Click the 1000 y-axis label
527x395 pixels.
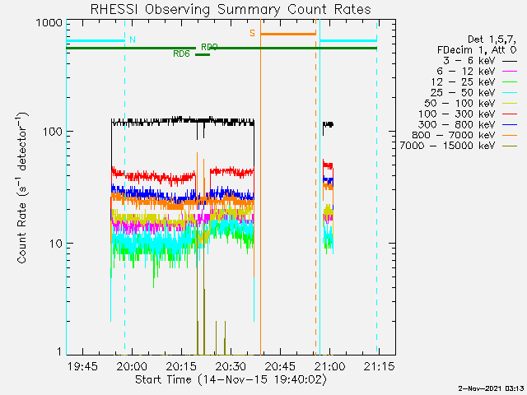(x=49, y=23)
